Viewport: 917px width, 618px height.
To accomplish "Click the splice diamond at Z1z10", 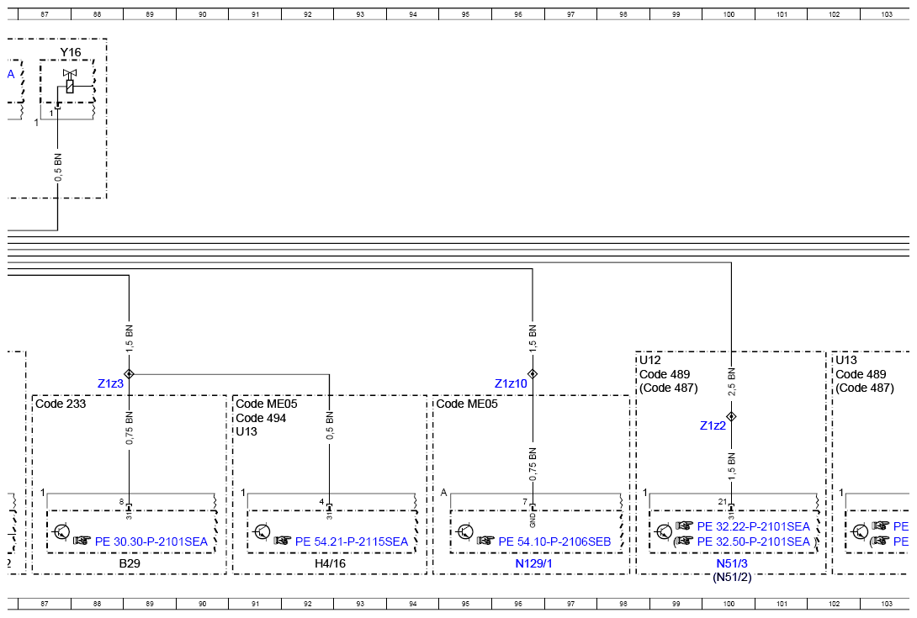I will [x=533, y=373].
